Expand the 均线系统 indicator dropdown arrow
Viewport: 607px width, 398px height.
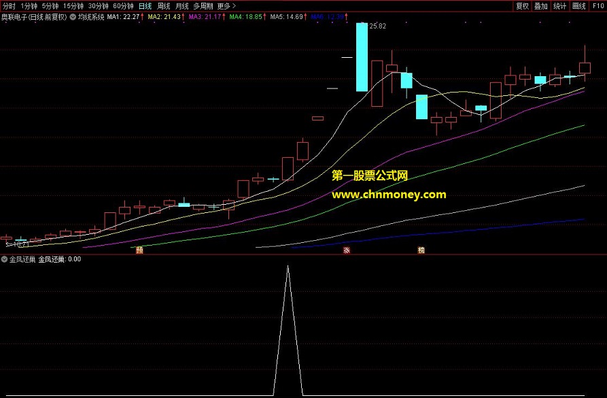(73, 17)
